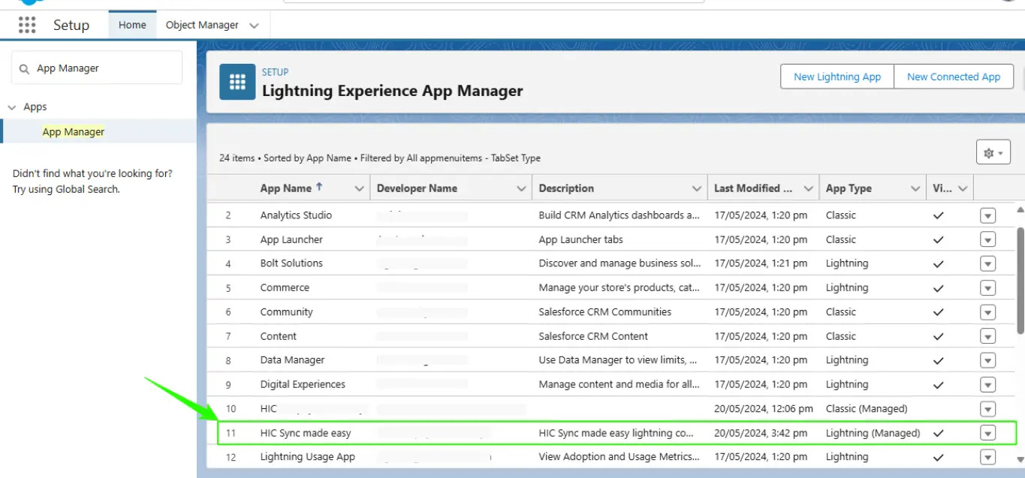The image size is (1025, 478).
Task: Open the App Launcher waffle icon
Action: coord(27,25)
